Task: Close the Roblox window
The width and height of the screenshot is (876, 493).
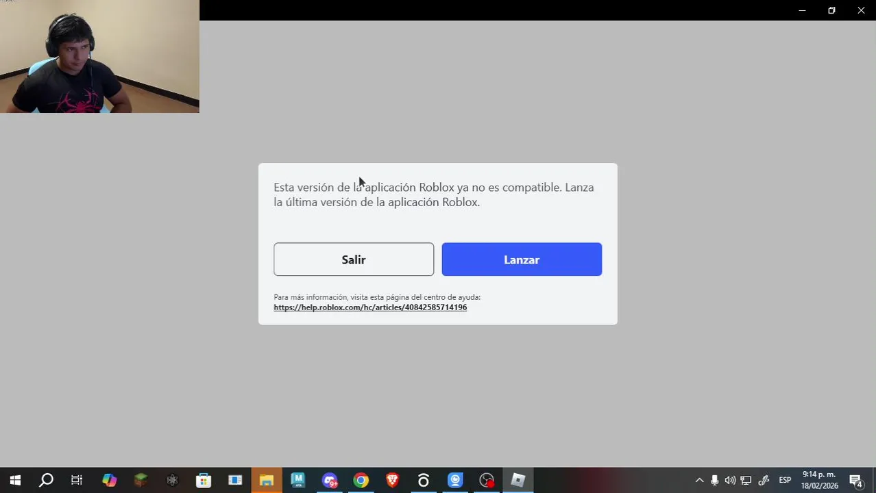Action: [861, 10]
